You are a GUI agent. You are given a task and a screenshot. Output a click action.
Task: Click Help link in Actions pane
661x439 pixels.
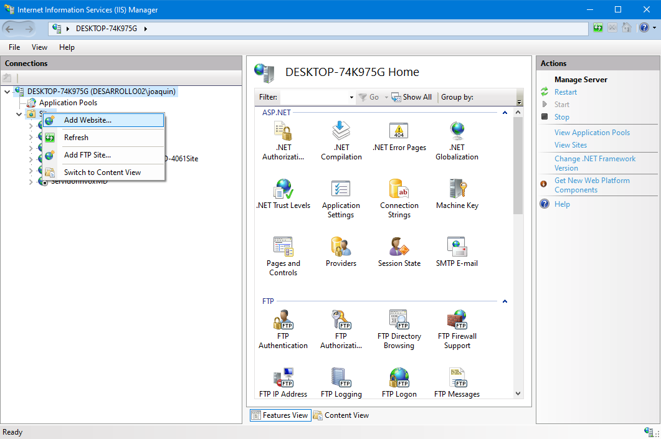click(562, 204)
